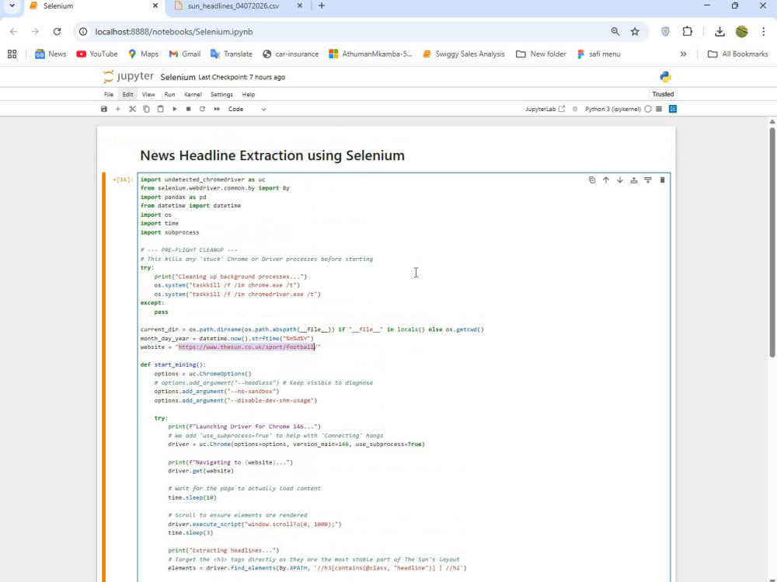Open the Run menu
The height and width of the screenshot is (582, 777).
169,94
